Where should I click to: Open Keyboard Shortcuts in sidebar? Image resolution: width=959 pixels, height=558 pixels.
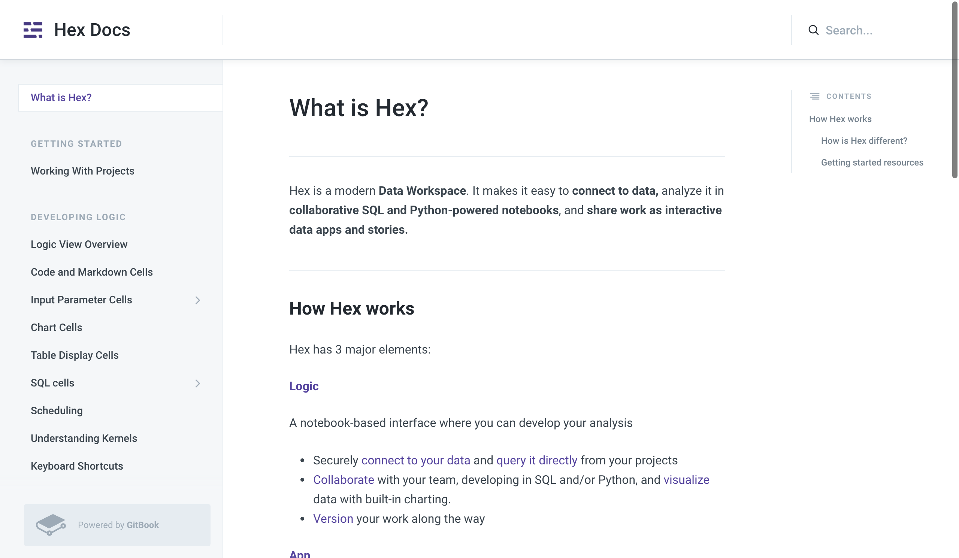[x=77, y=466]
